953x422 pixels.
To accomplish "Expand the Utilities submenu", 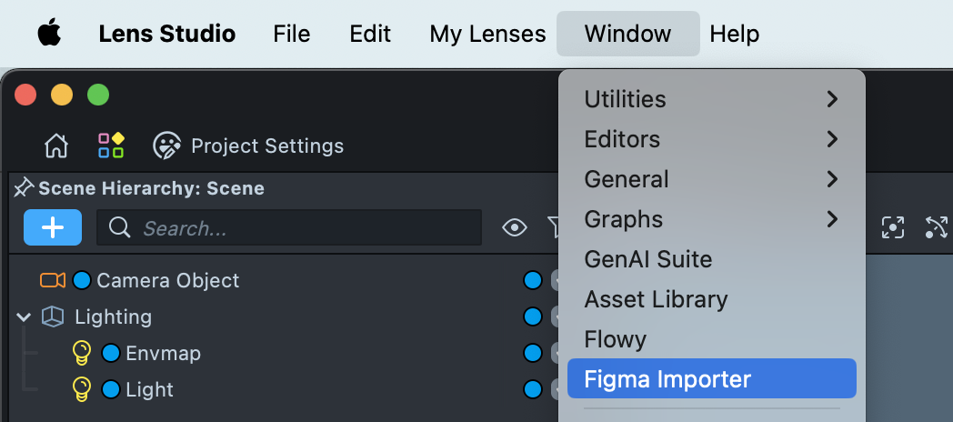I will [711, 99].
